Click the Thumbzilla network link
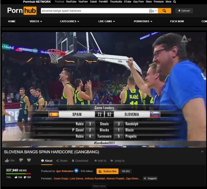The image size is (207, 189). 116,2
